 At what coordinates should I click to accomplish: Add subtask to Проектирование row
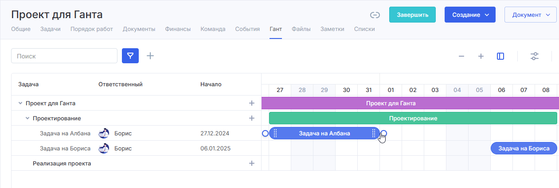(x=252, y=118)
